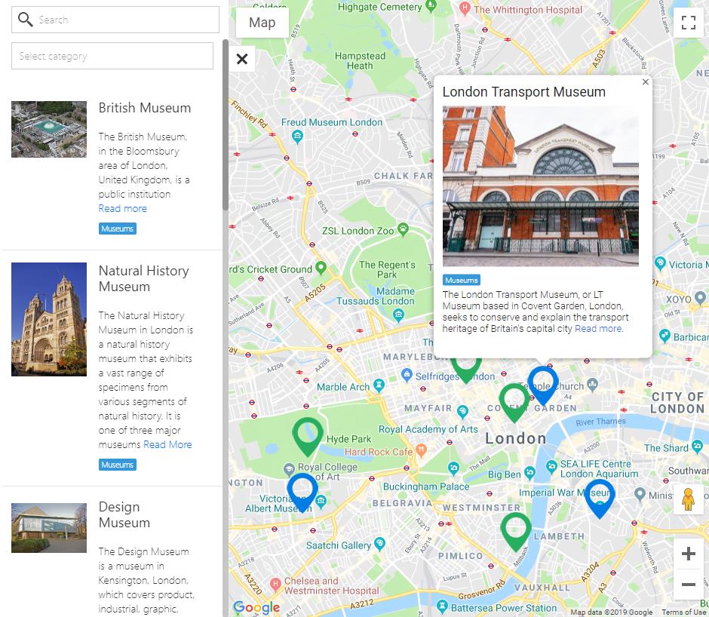Click green marker in Hyde Park
Image resolution: width=709 pixels, height=617 pixels.
pos(308,436)
